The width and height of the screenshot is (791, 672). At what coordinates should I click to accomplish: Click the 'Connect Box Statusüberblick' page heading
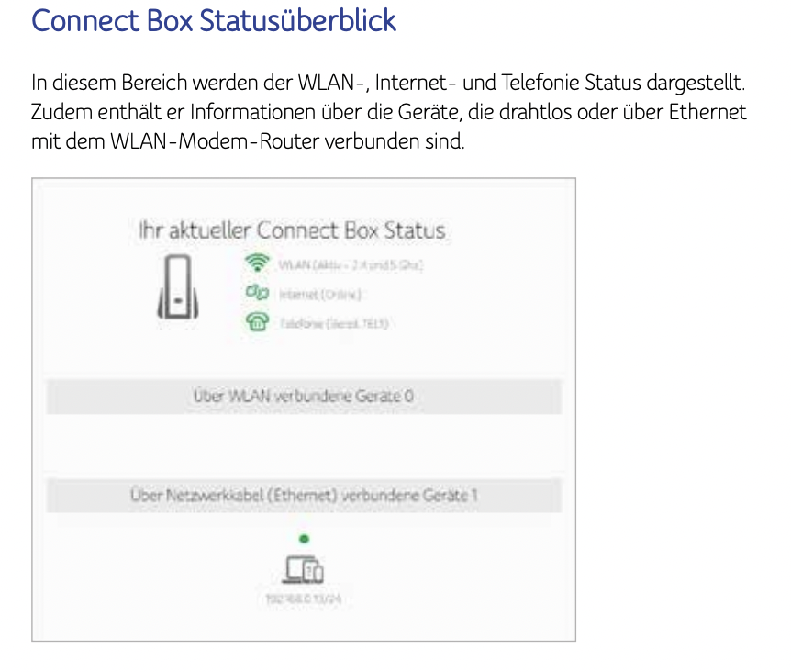click(x=214, y=21)
